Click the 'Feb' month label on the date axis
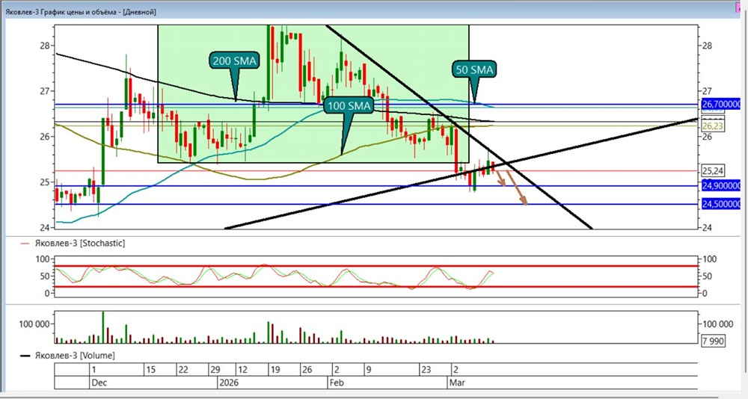Screen dimensions: 748x399 point(337,383)
